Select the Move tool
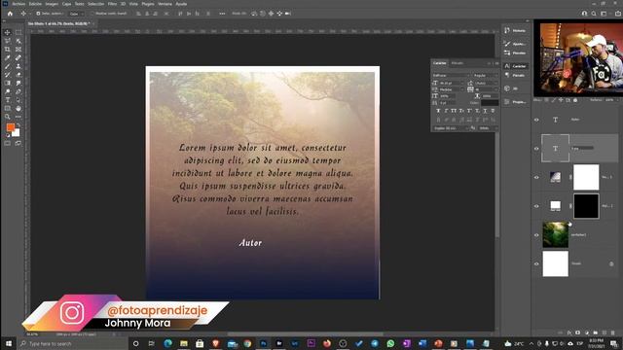The height and width of the screenshot is (350, 623). (x=7, y=32)
